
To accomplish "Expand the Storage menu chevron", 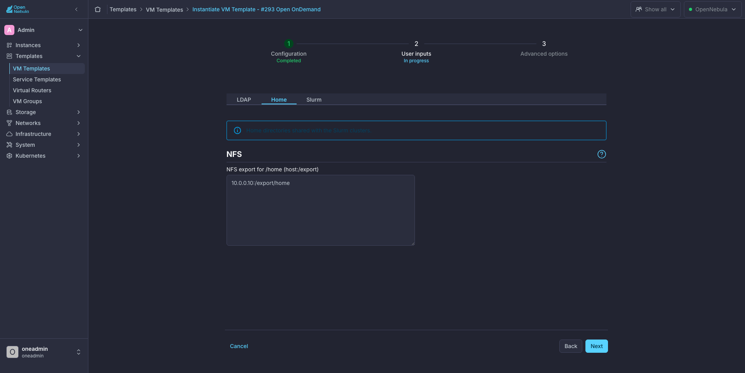I will pyautogui.click(x=79, y=112).
